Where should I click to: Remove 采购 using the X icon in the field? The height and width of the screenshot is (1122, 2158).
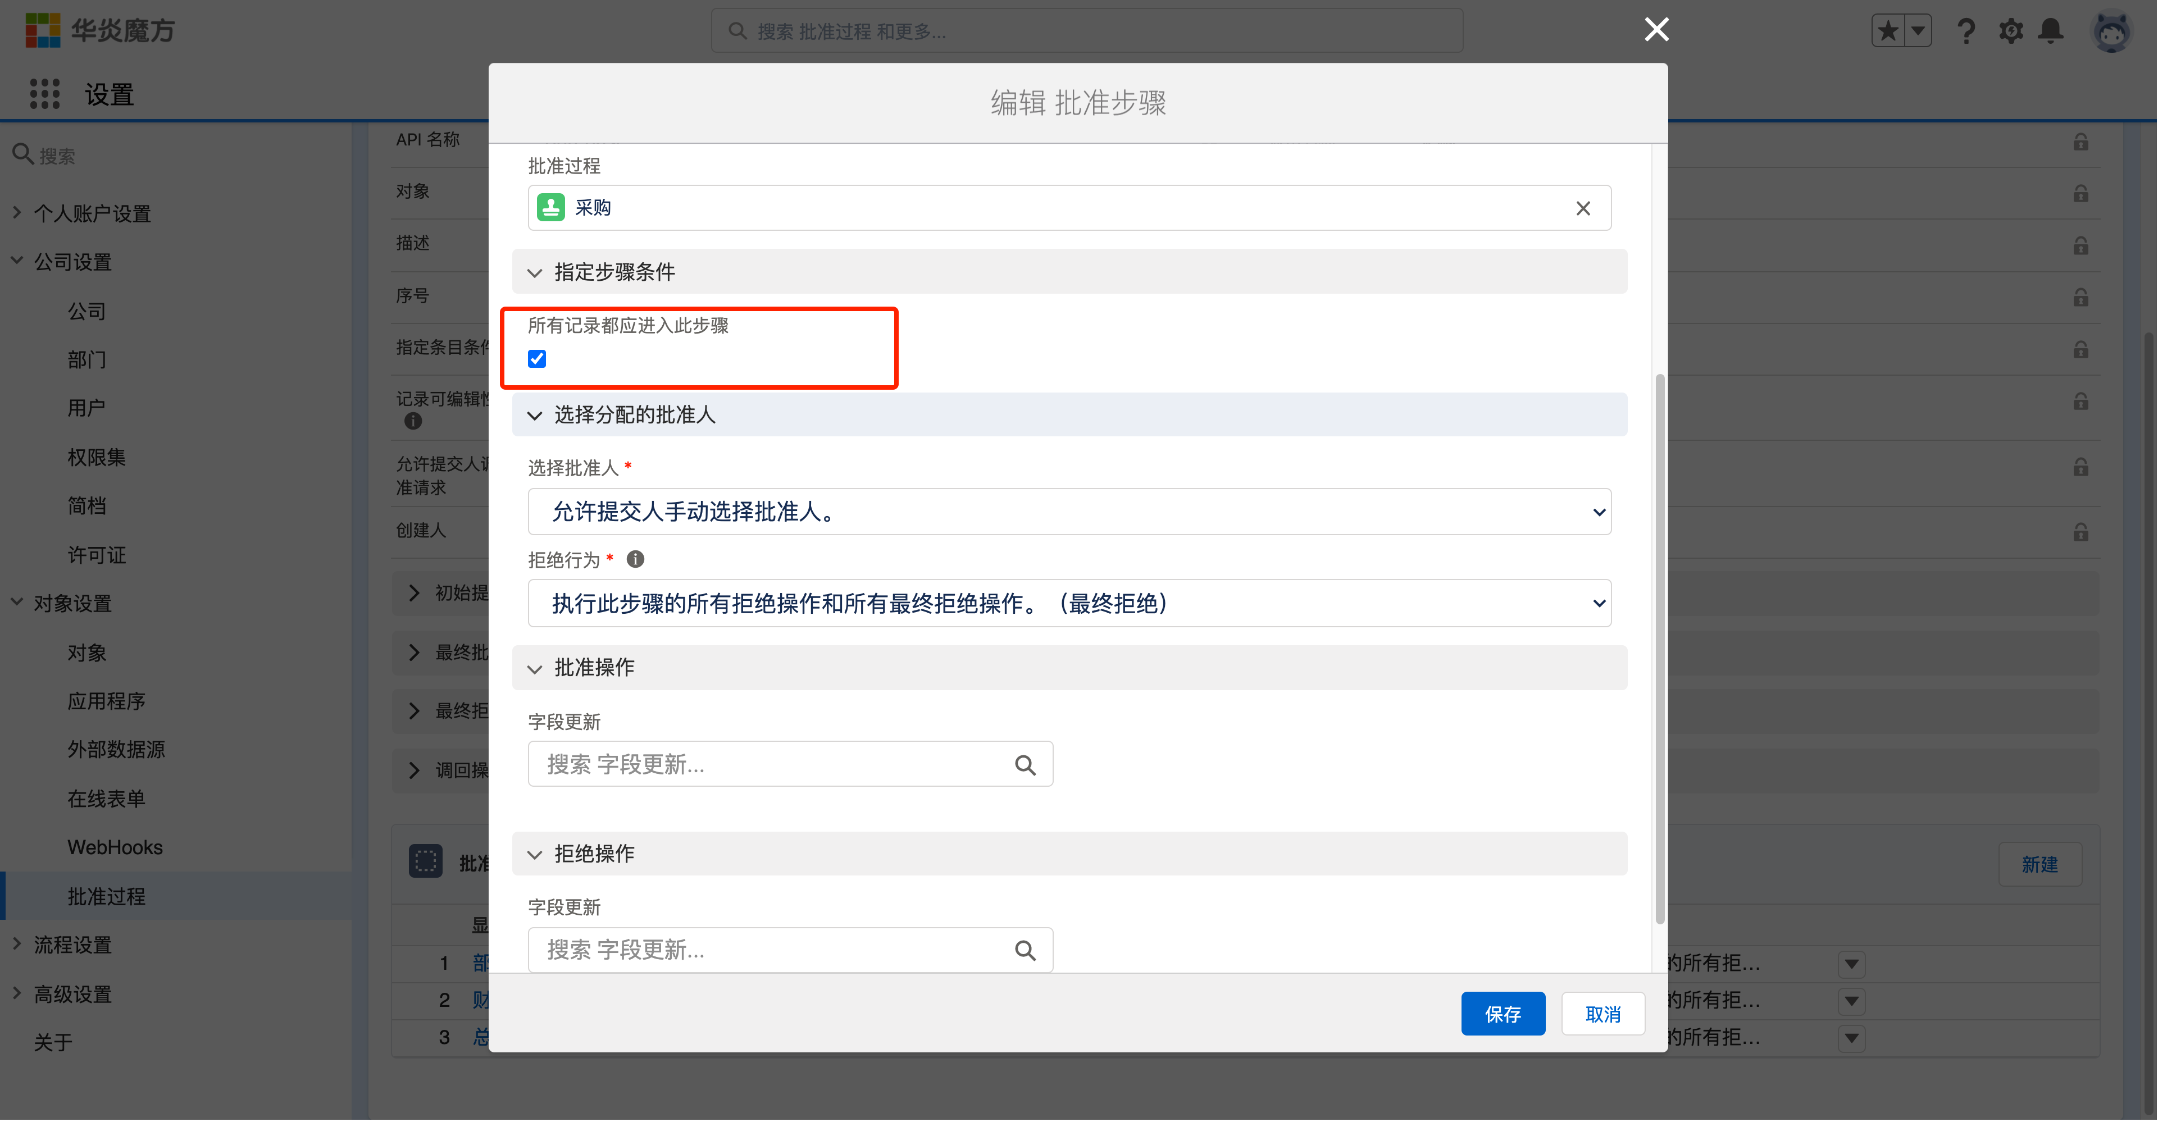click(1582, 208)
